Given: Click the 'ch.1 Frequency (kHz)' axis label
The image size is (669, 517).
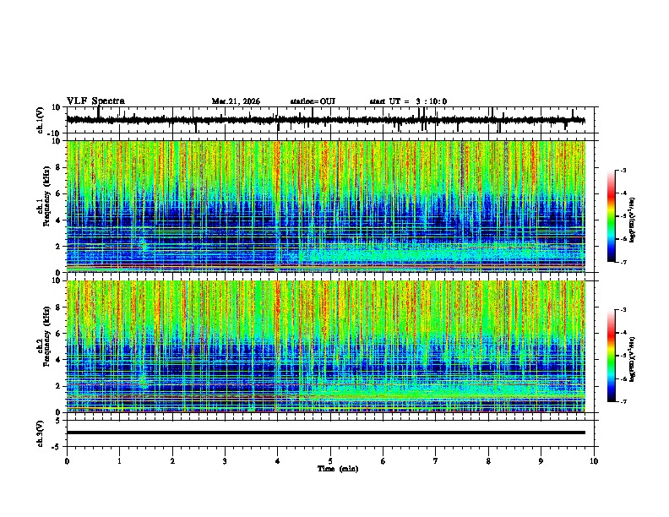Looking at the screenshot, I should pyautogui.click(x=44, y=196).
